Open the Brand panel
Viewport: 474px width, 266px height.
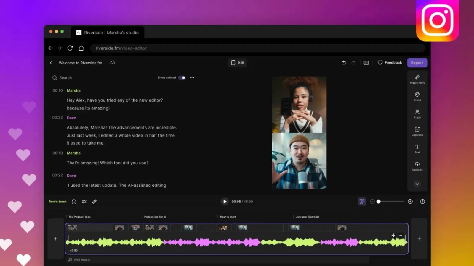[x=417, y=97]
